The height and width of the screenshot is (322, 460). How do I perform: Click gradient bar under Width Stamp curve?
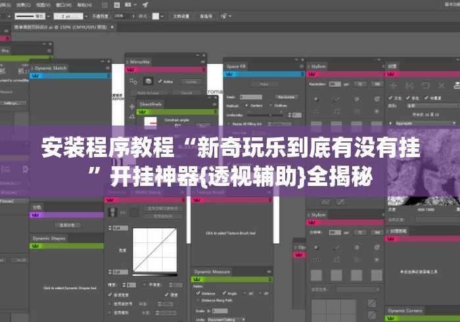coord(154,275)
